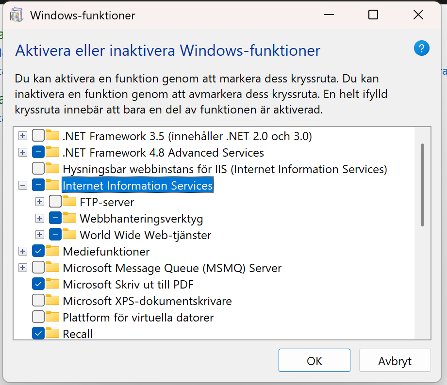Disable Microsoft Skriv ut till PDF
Screen dimensions: 447x385
pyautogui.click(x=37, y=284)
